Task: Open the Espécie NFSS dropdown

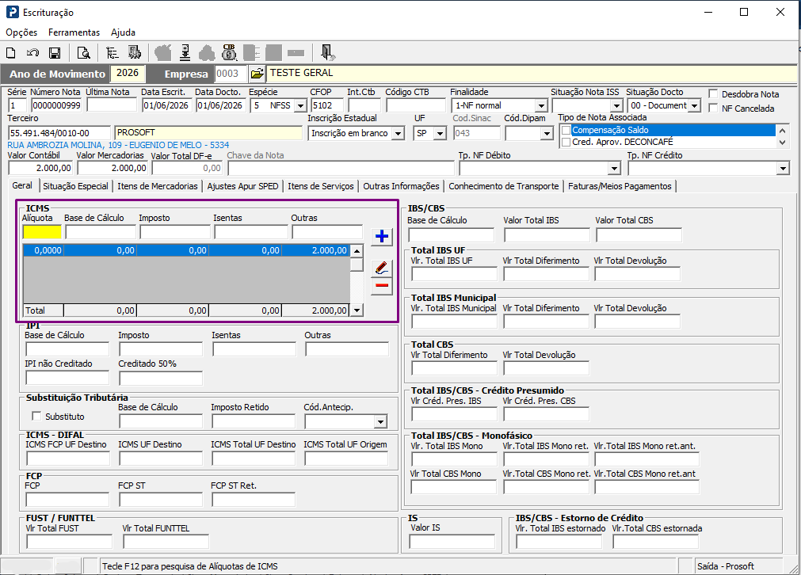Action: pos(301,105)
